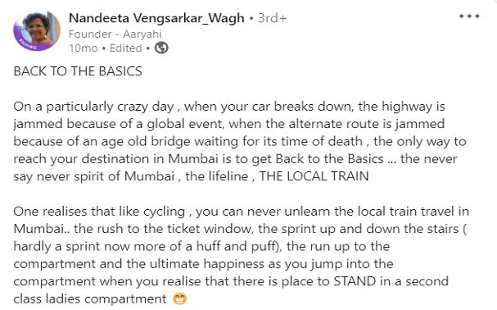The height and width of the screenshot is (310, 497).
Task: Click the line starting 'One realises that like cycling'
Action: pyautogui.click(x=242, y=212)
